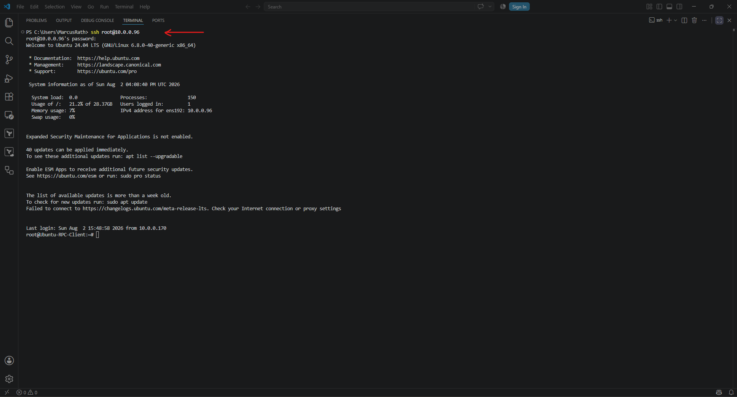Open the new terminal profile dropdown
This screenshot has height=397, width=737.
click(675, 20)
